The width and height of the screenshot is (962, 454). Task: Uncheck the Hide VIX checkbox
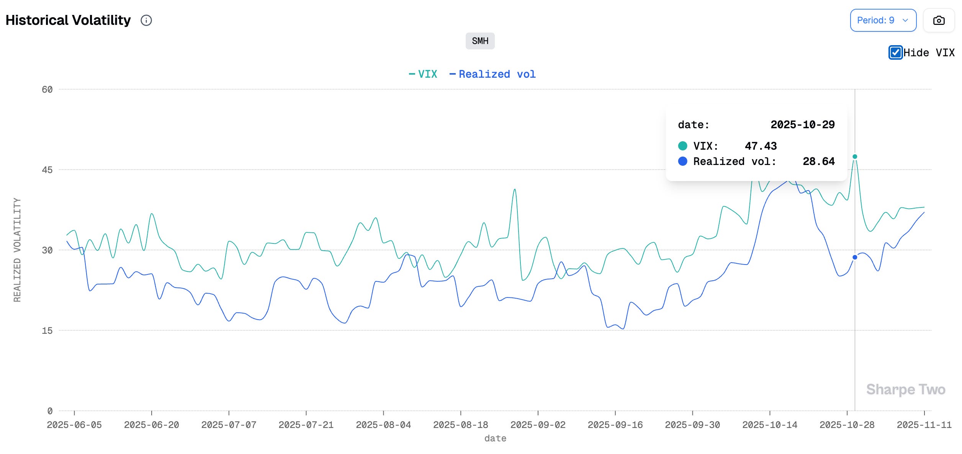[x=895, y=52]
